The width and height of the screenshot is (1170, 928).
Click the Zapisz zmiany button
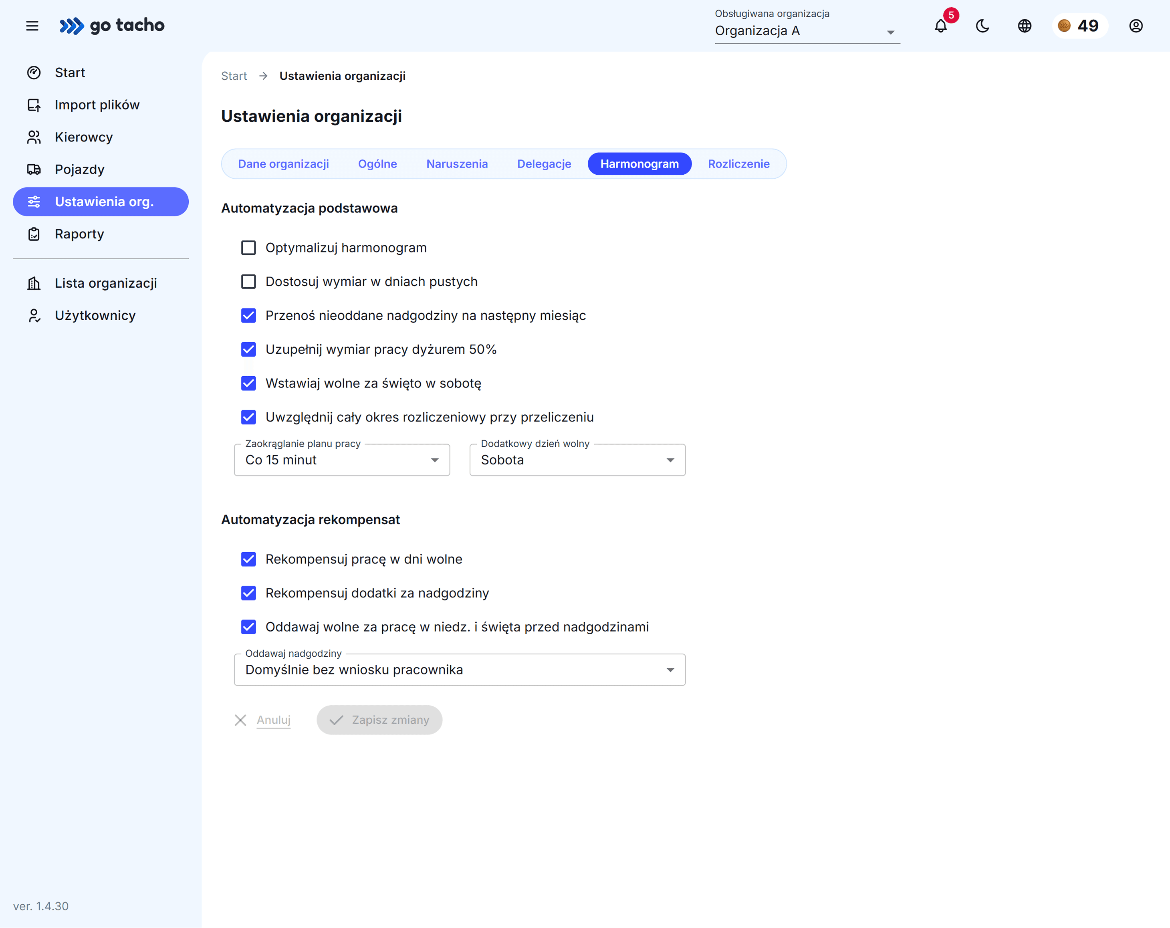[x=379, y=720]
